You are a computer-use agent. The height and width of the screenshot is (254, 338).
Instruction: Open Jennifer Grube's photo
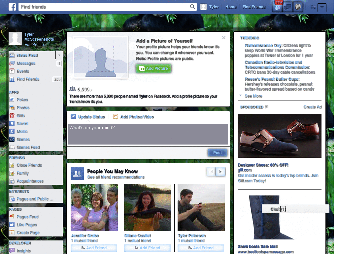pyautogui.click(x=94, y=208)
